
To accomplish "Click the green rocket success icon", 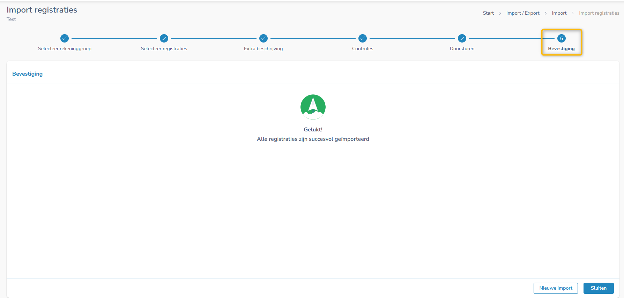I will (313, 107).
